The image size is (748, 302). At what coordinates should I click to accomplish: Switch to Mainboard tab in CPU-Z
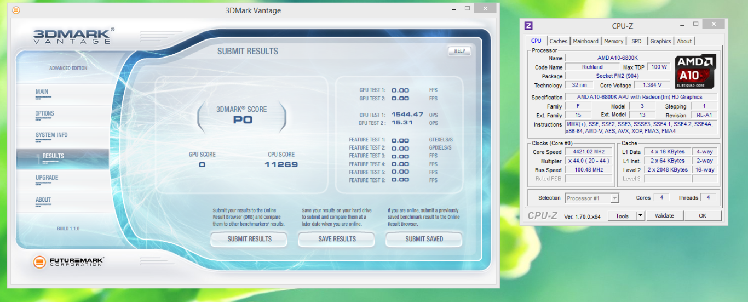pyautogui.click(x=585, y=41)
